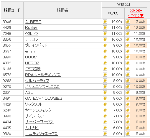Click the 06/08 coin icon for ヤマシンフィルタ
The height and width of the screenshot is (138, 150).
coord(128,110)
